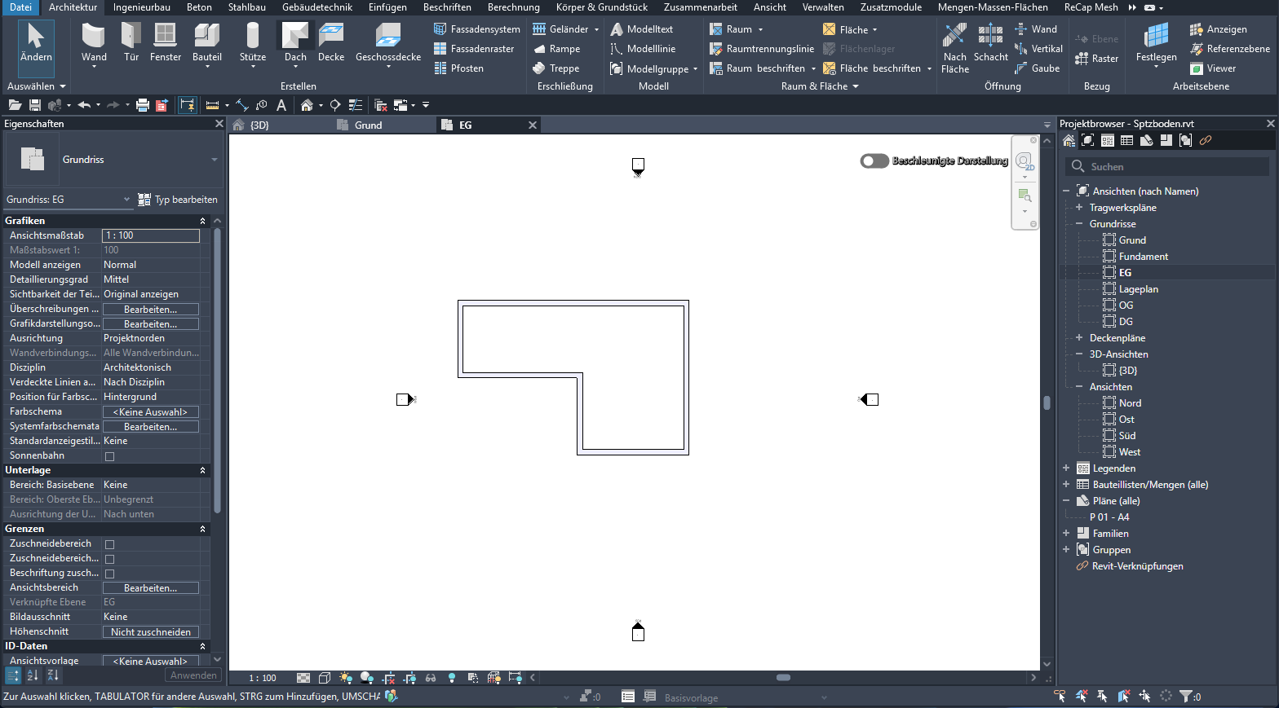Pick the Fenster window tool

(x=166, y=42)
